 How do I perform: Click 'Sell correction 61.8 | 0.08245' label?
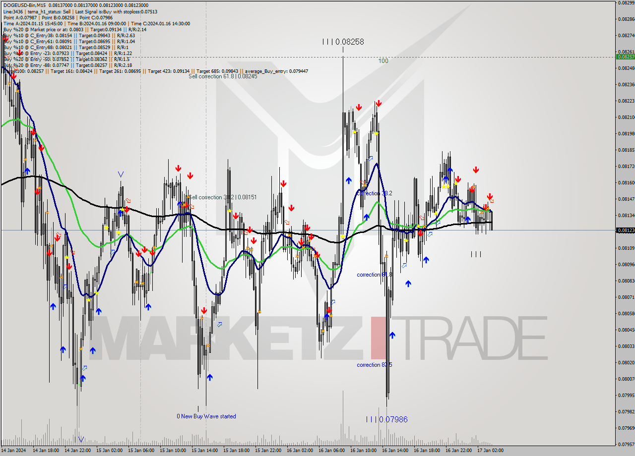click(223, 76)
